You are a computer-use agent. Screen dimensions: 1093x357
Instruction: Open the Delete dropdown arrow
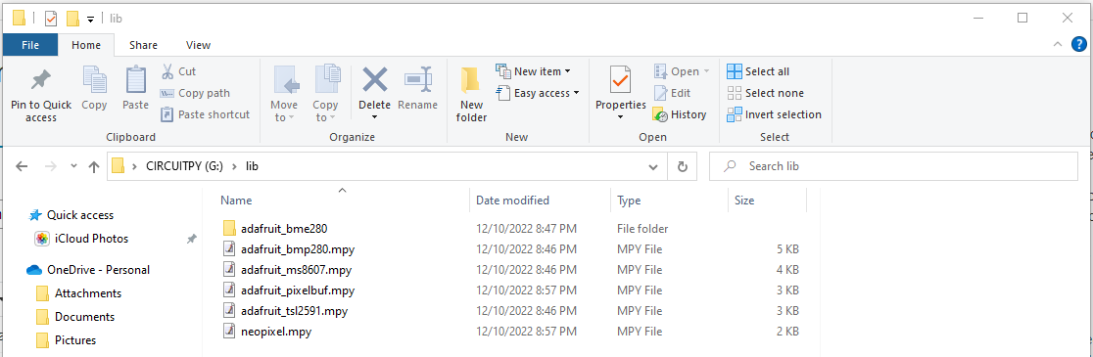(x=374, y=117)
